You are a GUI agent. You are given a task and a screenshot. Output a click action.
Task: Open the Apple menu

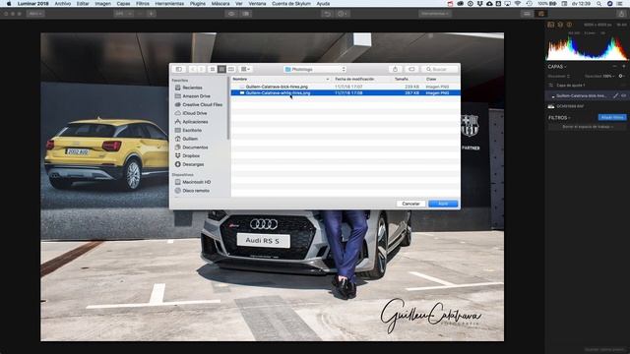point(9,4)
